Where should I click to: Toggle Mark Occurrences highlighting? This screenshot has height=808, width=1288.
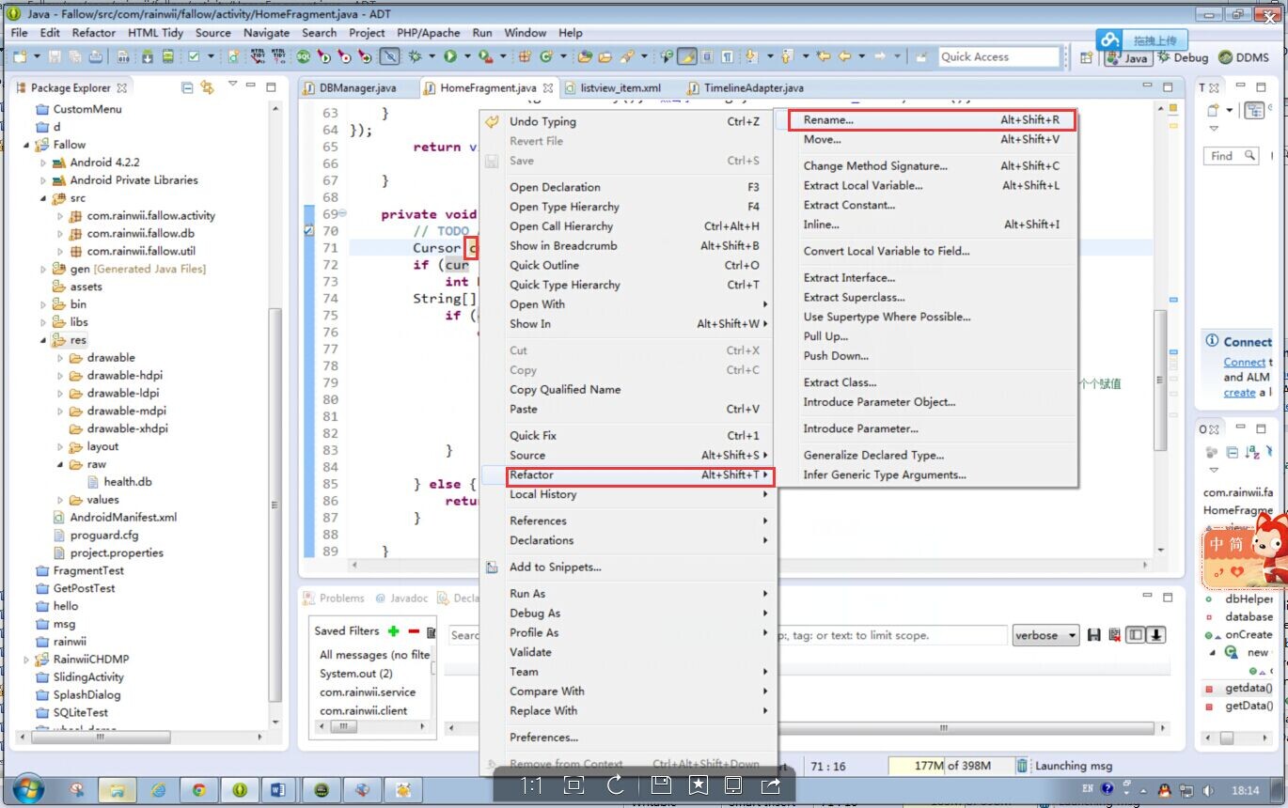tap(687, 56)
